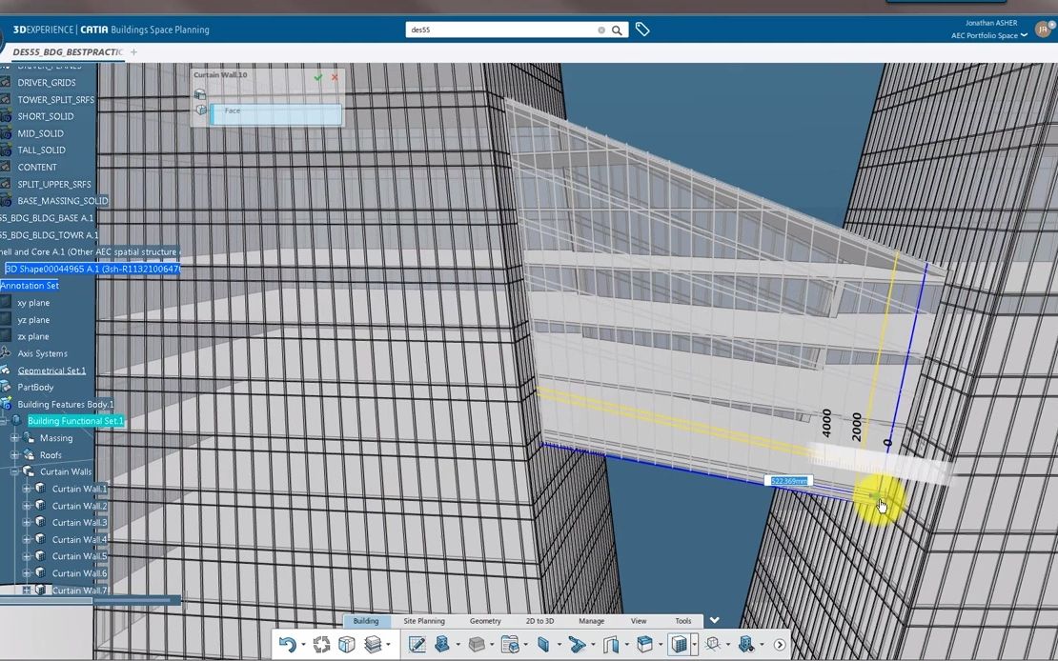Click the lower icon left of the Face field
The height and width of the screenshot is (661, 1058).
coord(201,110)
